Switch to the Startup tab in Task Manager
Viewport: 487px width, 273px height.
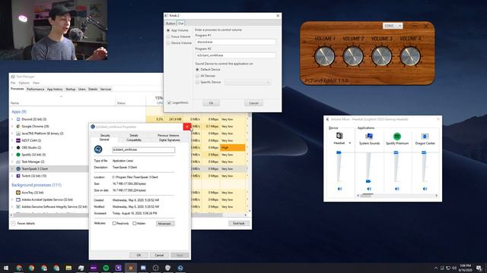pyautogui.click(x=71, y=89)
